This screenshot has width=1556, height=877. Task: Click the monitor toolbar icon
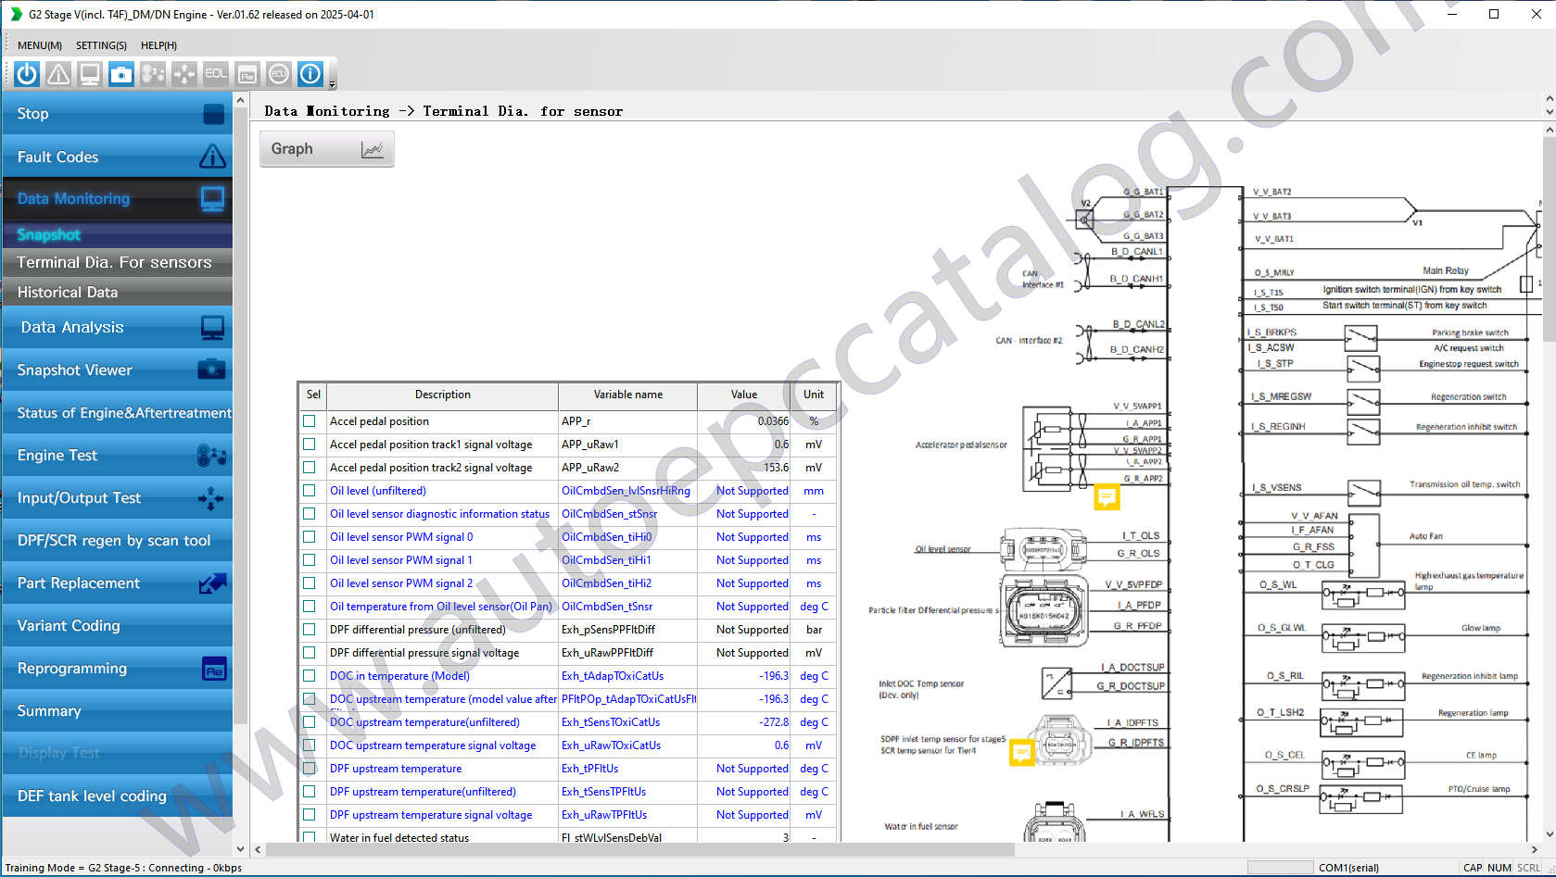(x=90, y=74)
